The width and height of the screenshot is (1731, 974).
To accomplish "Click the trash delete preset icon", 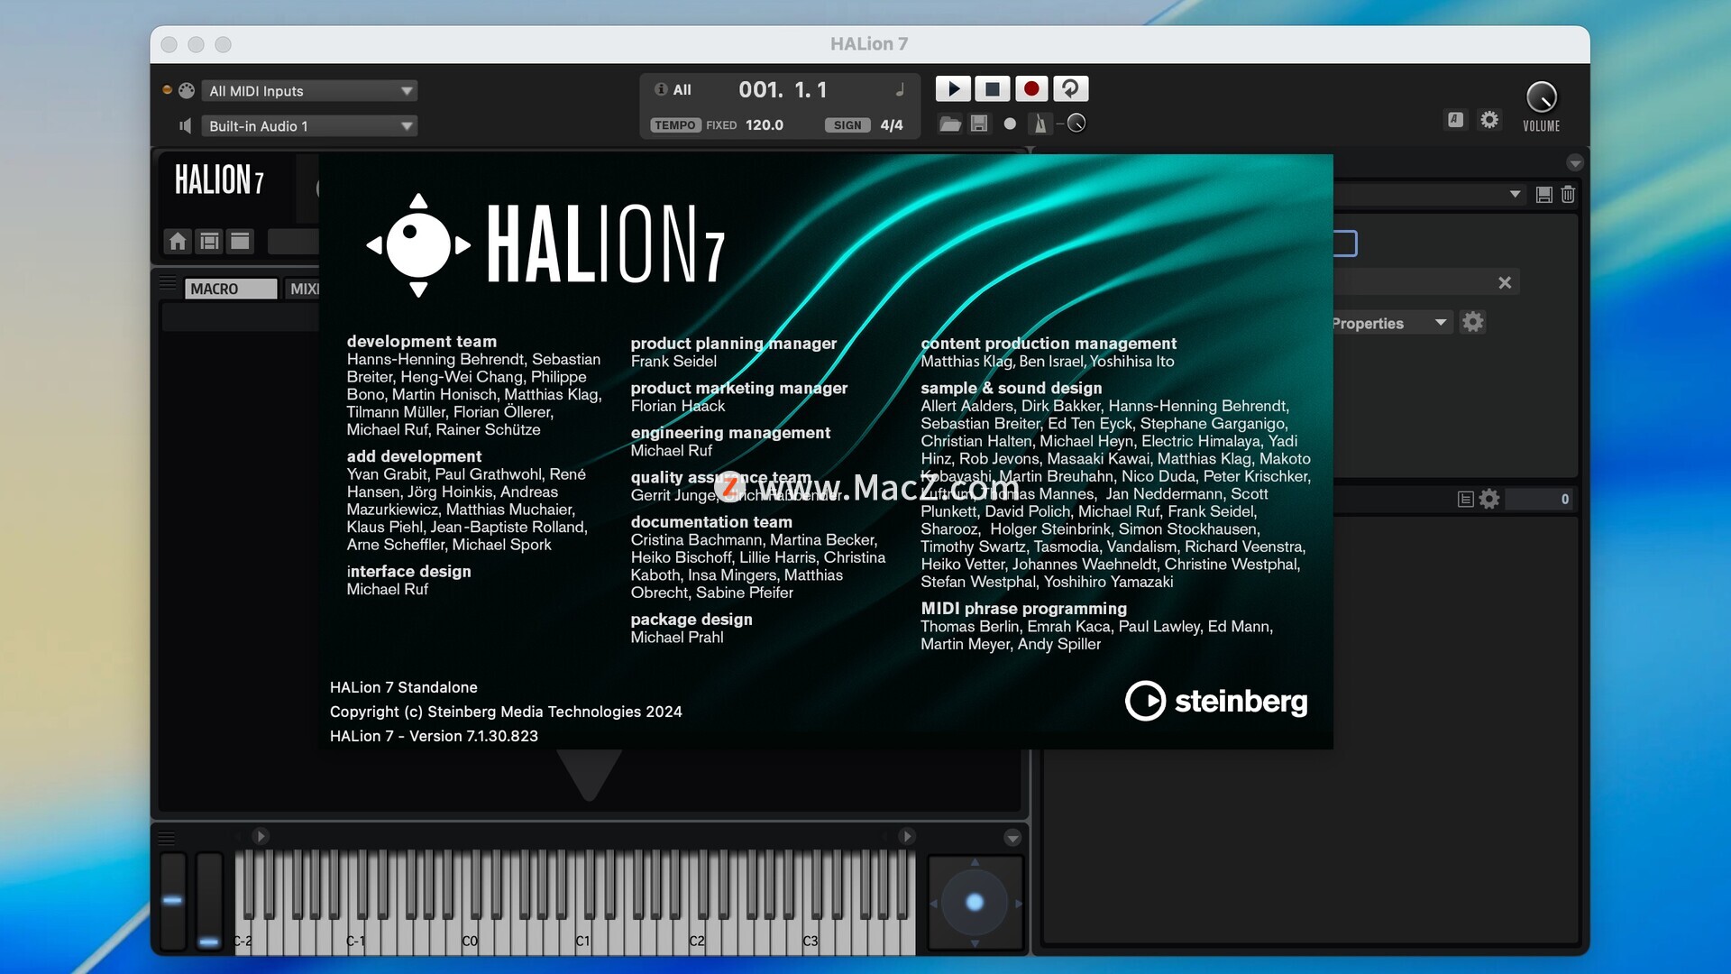I will click(1568, 194).
